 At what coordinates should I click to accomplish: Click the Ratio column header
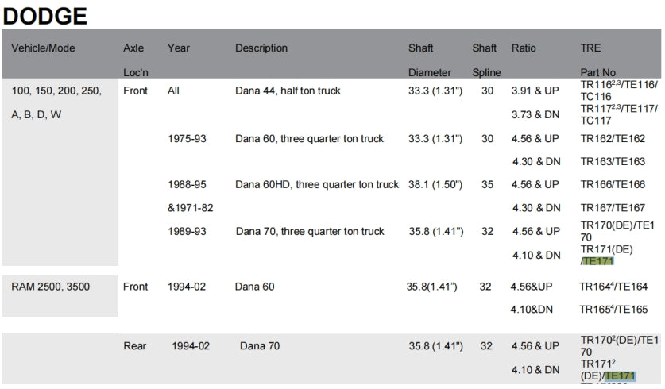pos(524,48)
